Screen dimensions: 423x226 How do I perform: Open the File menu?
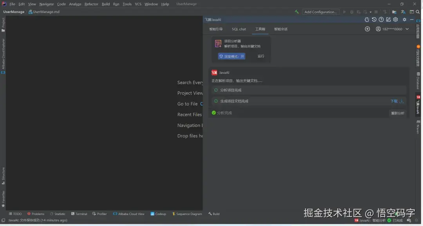coord(12,4)
